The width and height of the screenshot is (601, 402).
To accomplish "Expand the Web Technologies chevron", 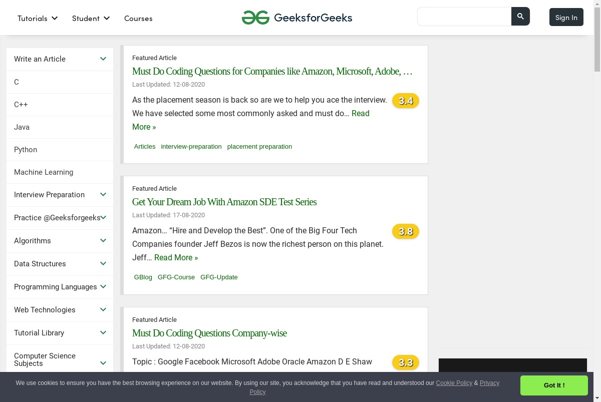I will pos(103,309).
